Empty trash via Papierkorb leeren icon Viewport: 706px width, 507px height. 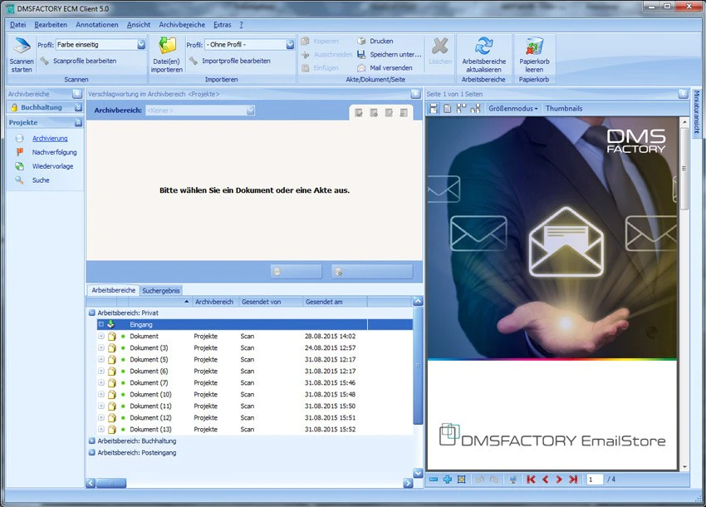coord(534,47)
